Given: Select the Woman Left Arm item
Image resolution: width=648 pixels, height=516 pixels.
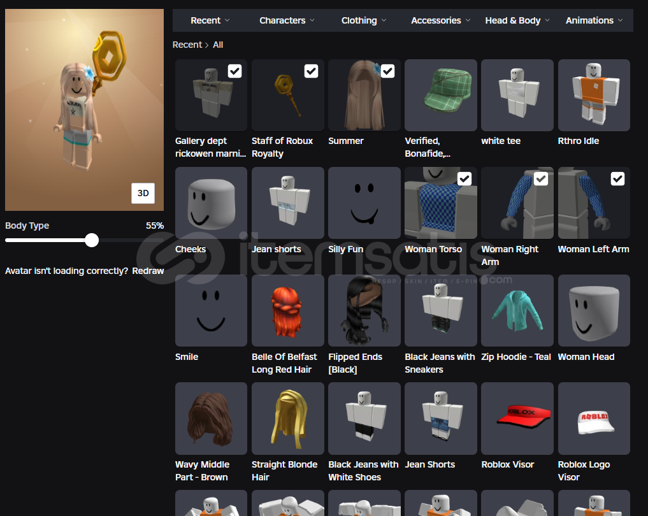Looking at the screenshot, I should 594,203.
